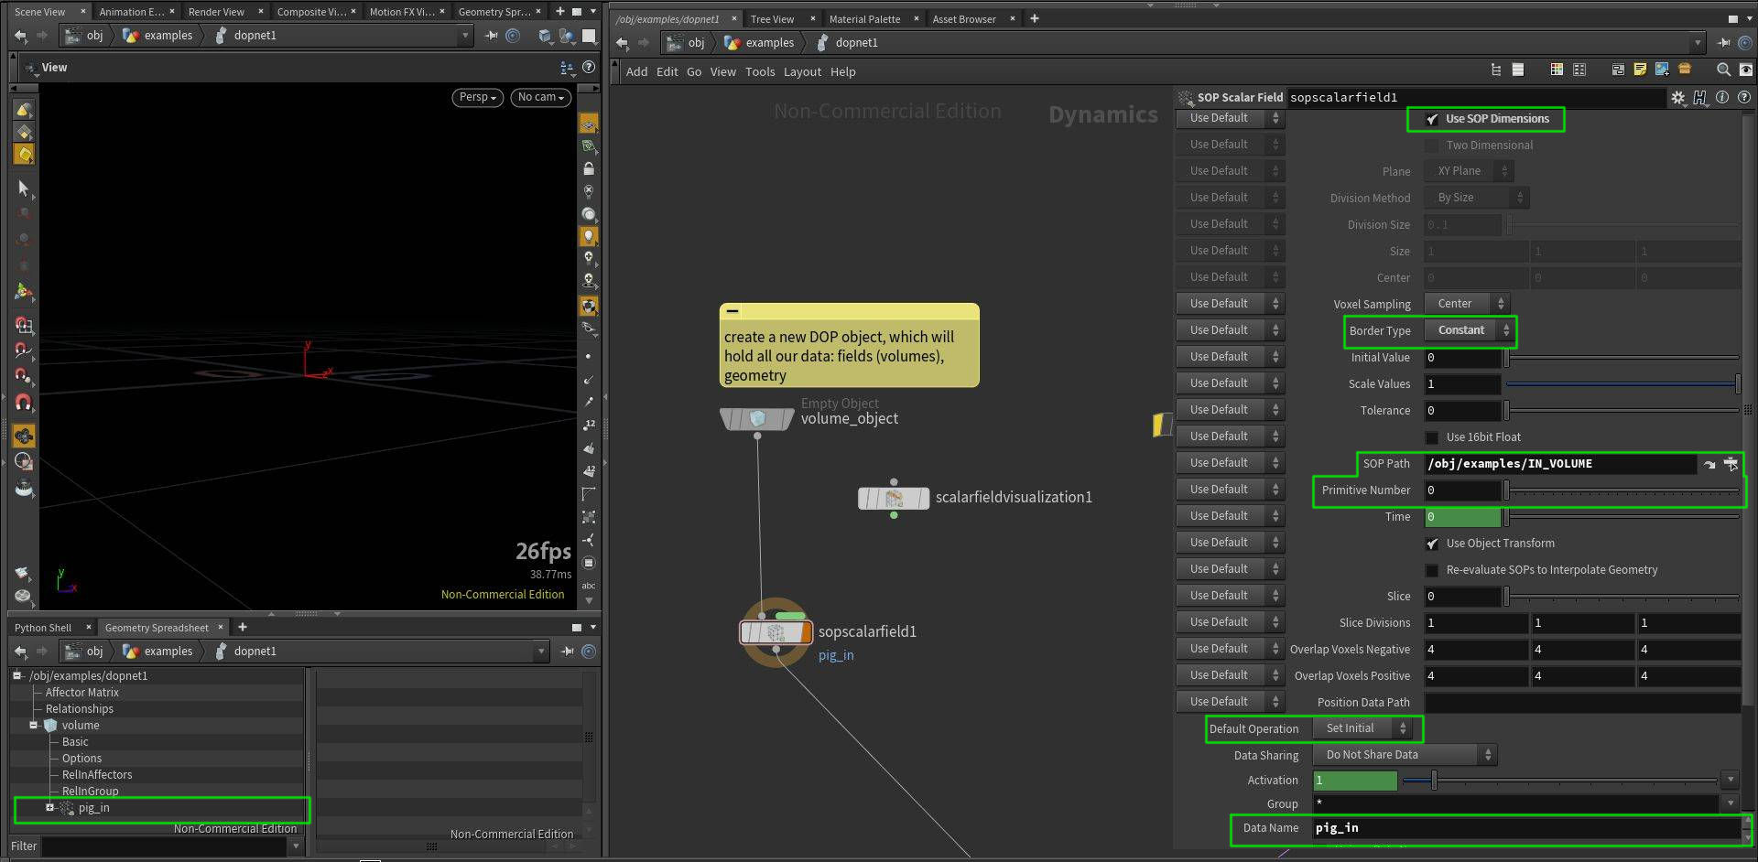
Task: Click the Data Name pig_in field
Action: pyautogui.click(x=1526, y=828)
